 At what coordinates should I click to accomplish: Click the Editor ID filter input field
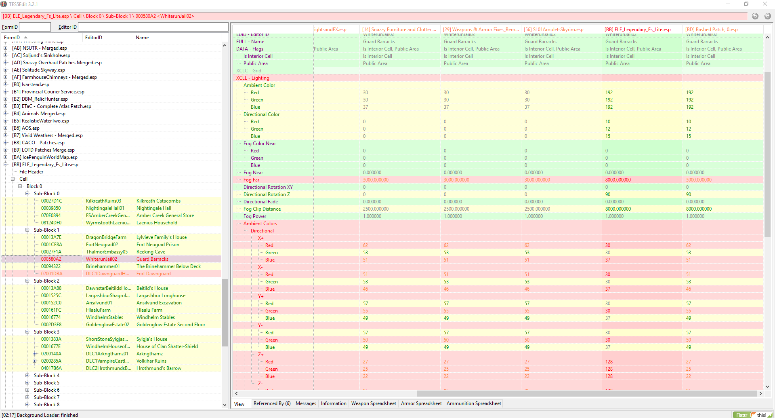click(x=153, y=27)
